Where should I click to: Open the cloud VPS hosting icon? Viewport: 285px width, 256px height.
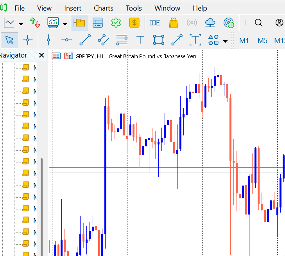click(x=210, y=23)
